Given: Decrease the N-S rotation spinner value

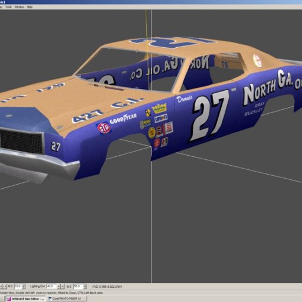Looking at the screenshot, I should pyautogui.click(x=24, y=287).
